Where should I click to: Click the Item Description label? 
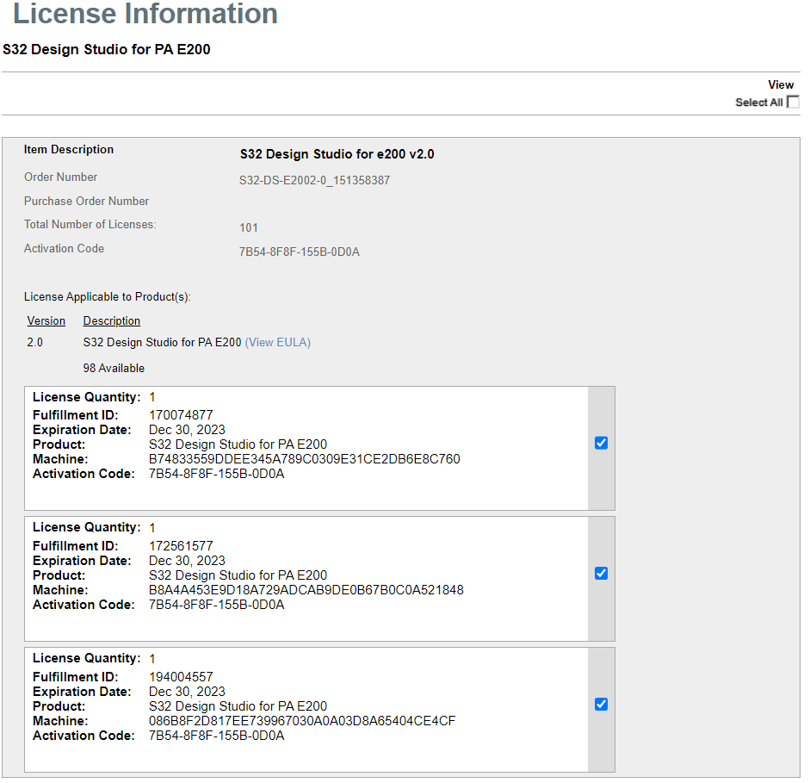click(x=68, y=149)
